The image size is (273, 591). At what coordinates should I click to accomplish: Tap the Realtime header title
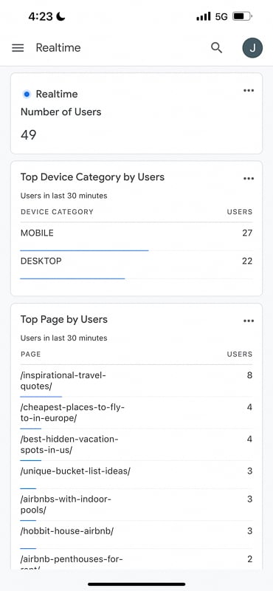pyautogui.click(x=58, y=48)
